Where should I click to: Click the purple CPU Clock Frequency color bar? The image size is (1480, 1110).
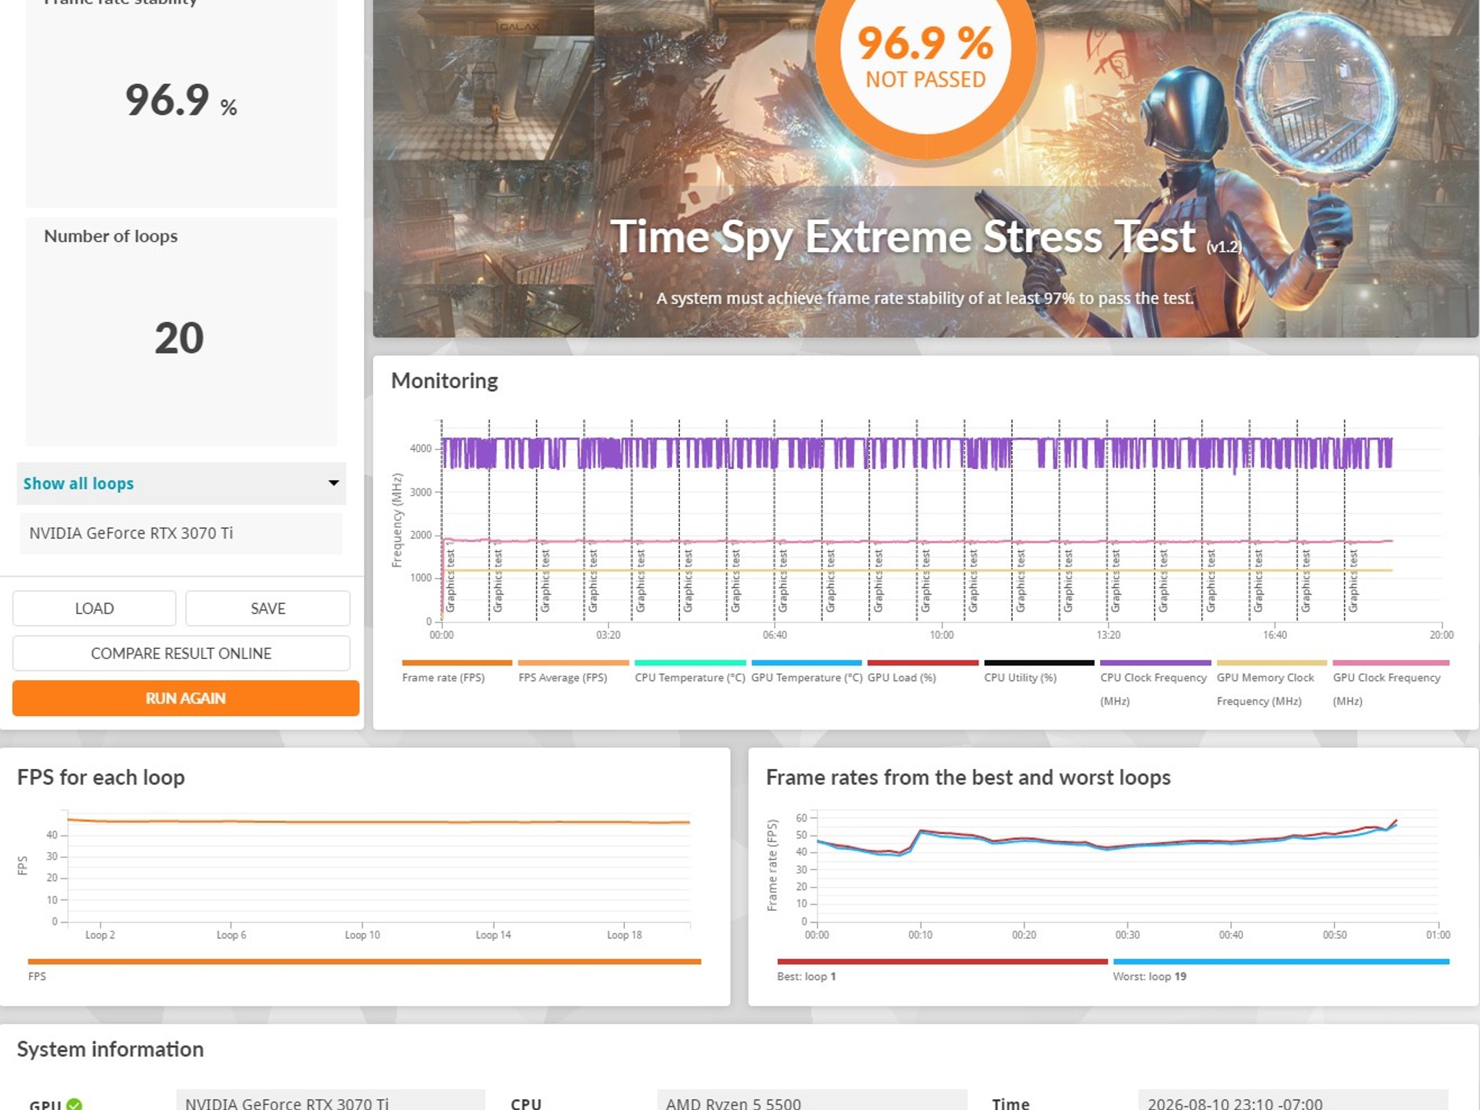tap(1156, 663)
